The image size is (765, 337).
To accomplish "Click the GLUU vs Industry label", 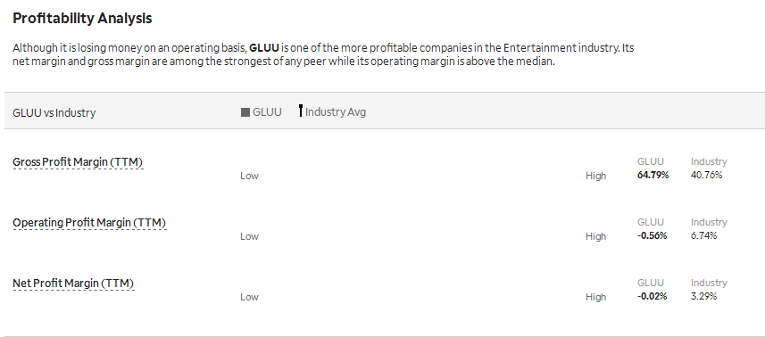I will point(54,112).
